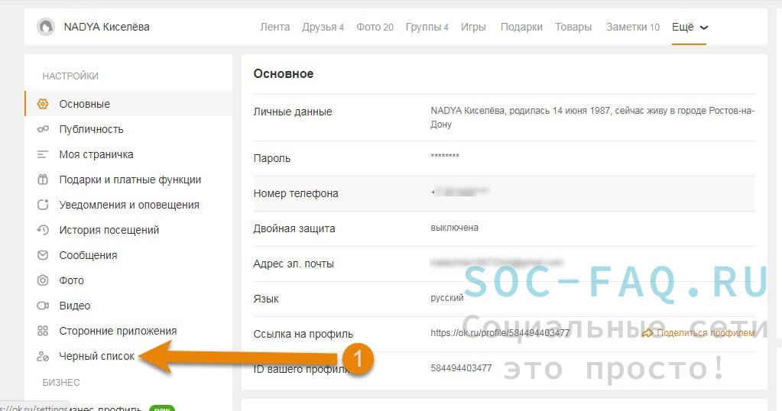782x411 pixels.
Task: Click the Пароль row
Action: 505,158
